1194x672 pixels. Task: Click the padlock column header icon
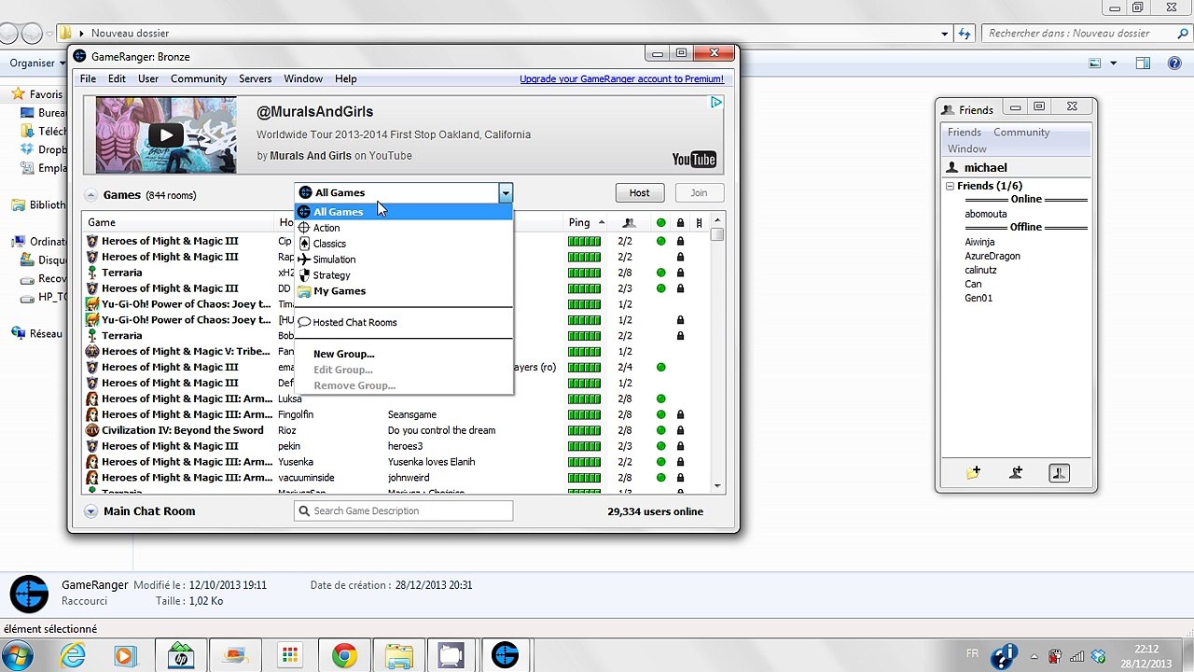click(680, 222)
